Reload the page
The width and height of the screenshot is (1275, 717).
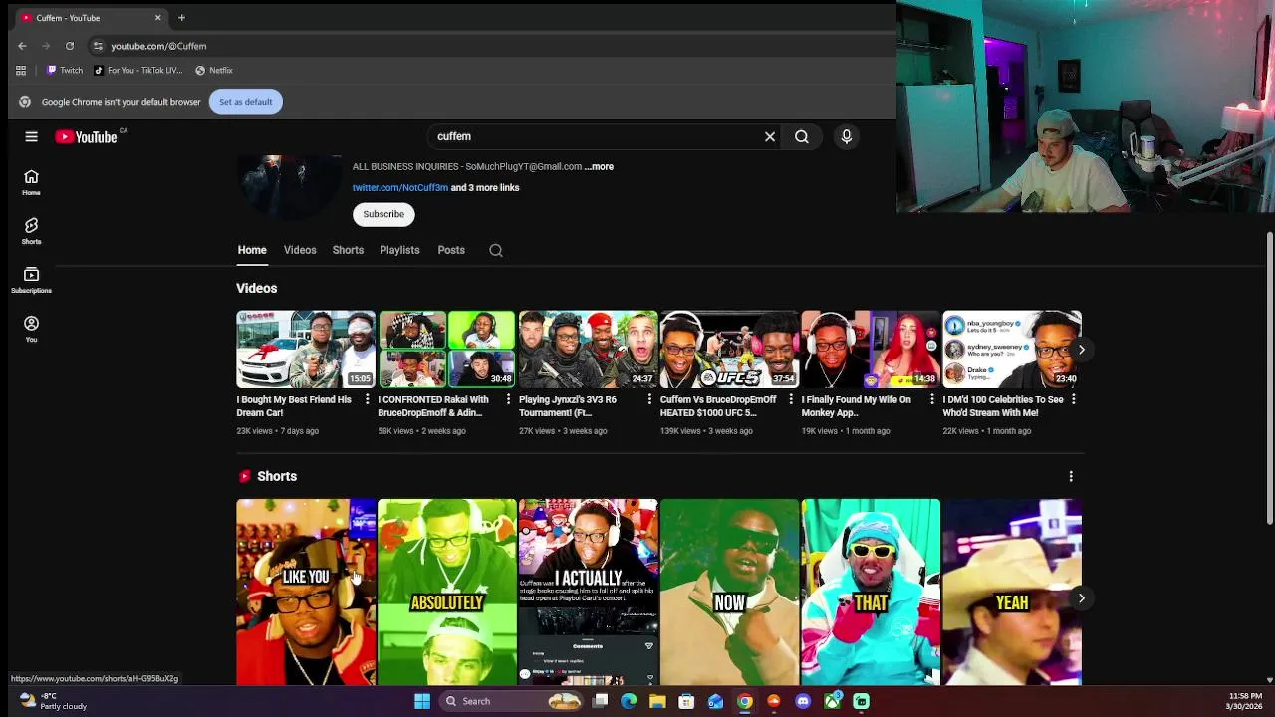click(x=70, y=46)
